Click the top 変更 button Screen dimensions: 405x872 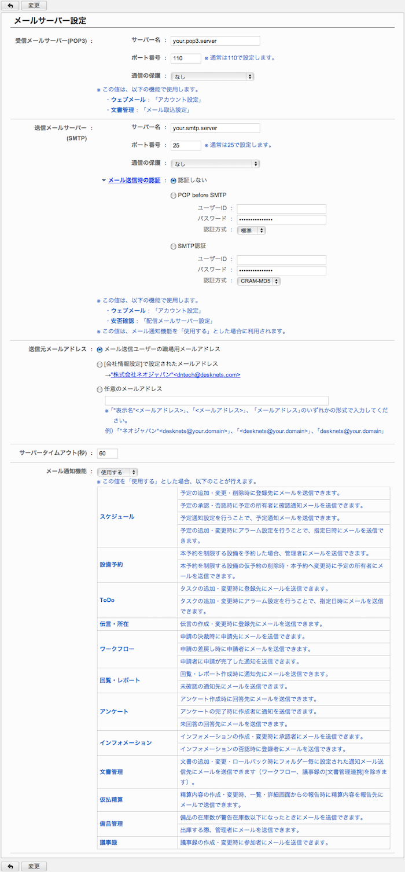34,5
